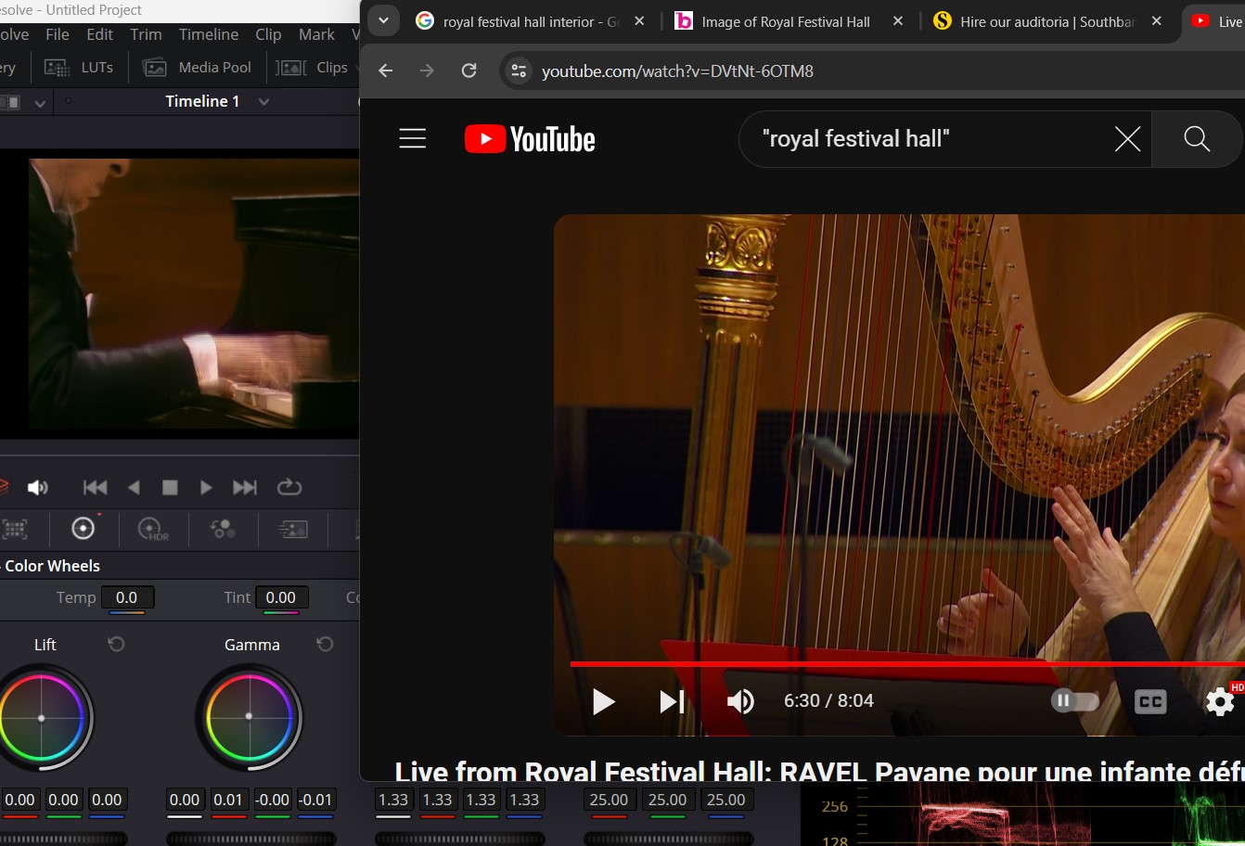1245x846 pixels.
Task: Click the YouTube search magnifier button
Action: tap(1197, 139)
